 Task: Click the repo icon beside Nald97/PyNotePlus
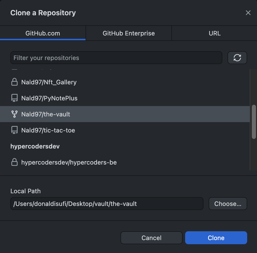point(14,98)
